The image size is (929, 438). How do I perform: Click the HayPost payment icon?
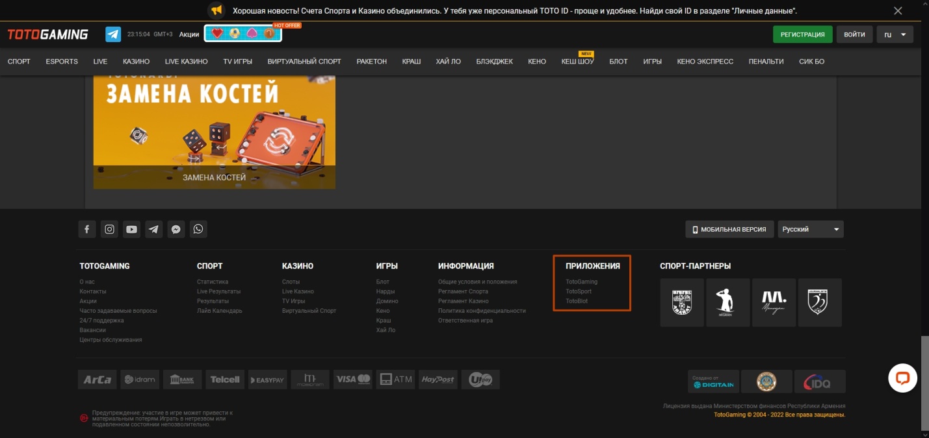[438, 380]
